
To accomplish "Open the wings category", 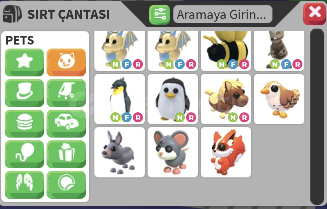I will click(24, 185).
